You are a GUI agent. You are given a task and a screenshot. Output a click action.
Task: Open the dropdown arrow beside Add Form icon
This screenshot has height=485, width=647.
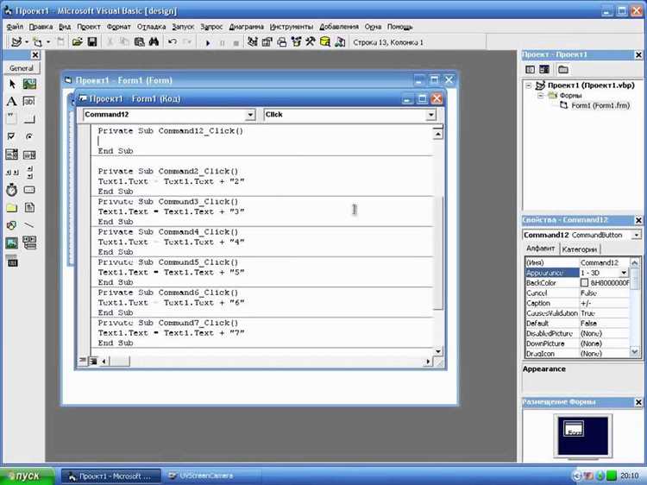47,42
